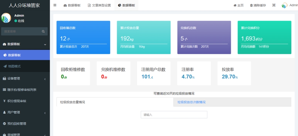Click the check-circle icon beside 预约回收管理

coord(4,124)
